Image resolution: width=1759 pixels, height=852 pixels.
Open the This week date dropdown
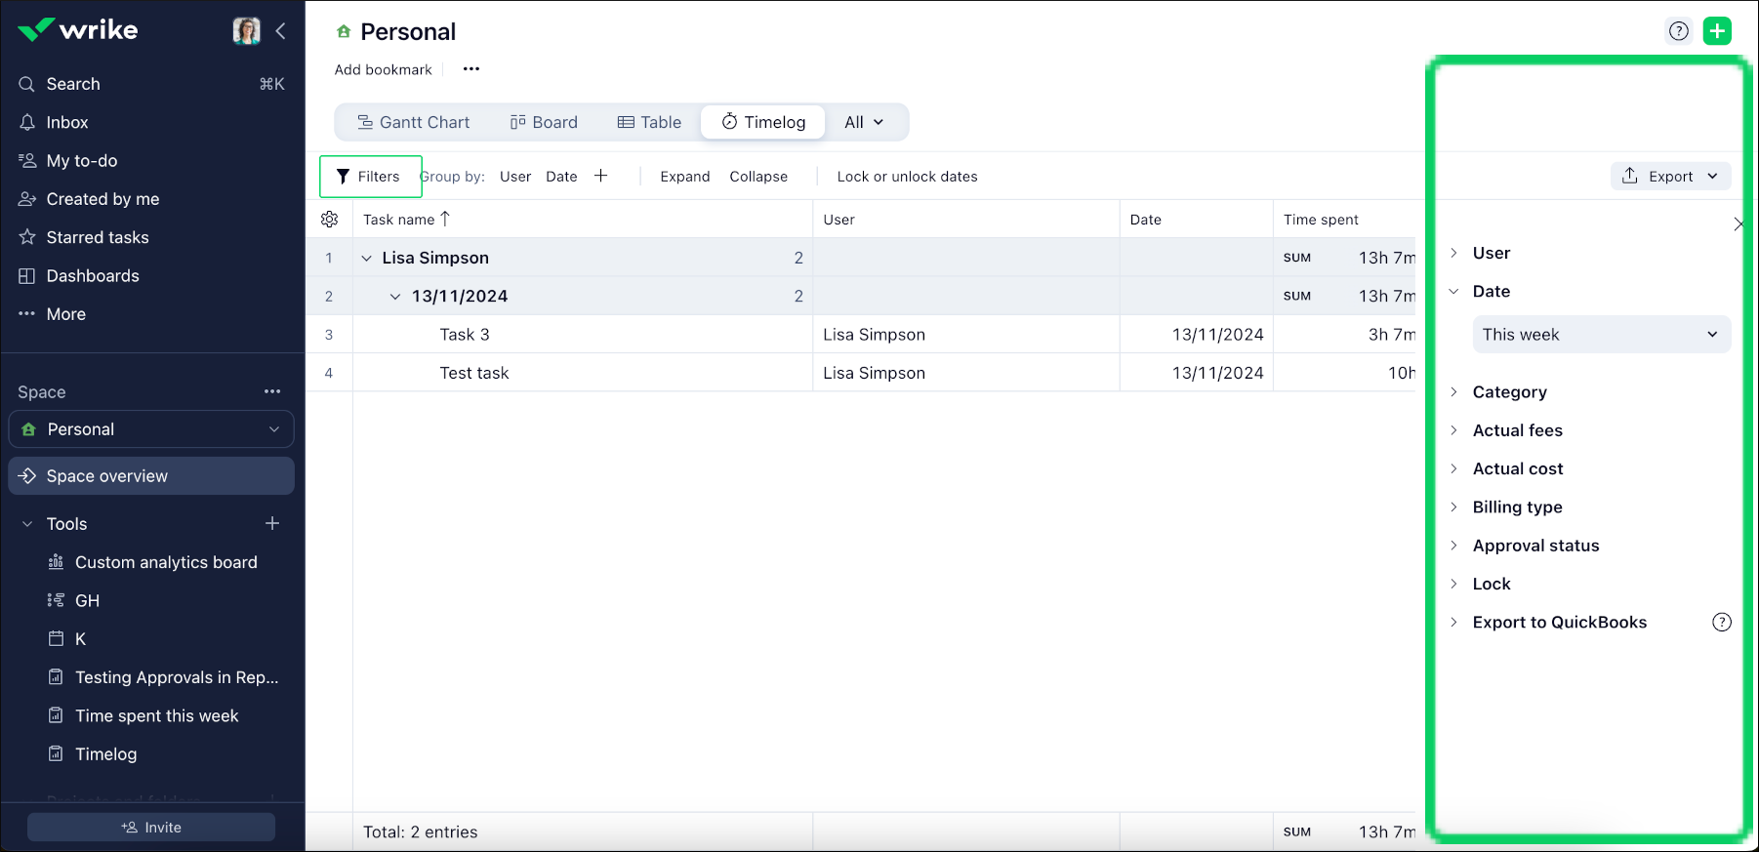tap(1601, 335)
